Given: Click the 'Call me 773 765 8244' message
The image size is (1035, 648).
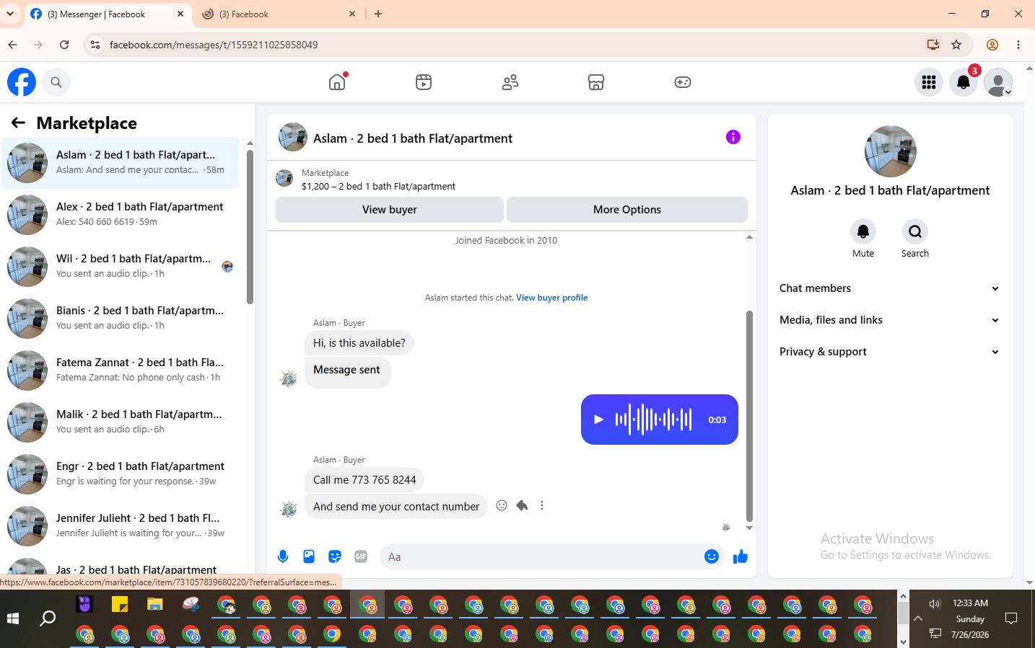Looking at the screenshot, I should pyautogui.click(x=364, y=480).
